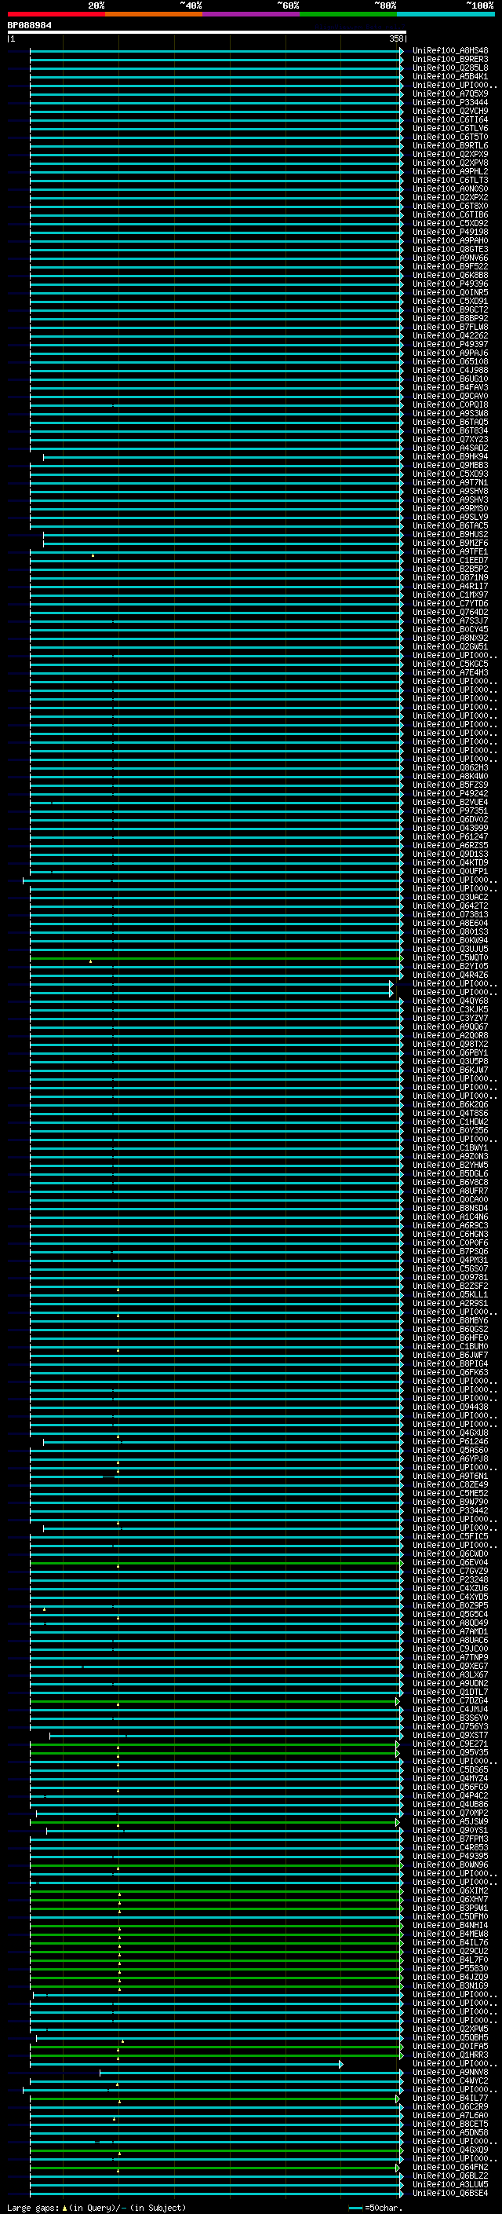Select hit label UniRef100_Q4PM31

(x=450, y=1260)
